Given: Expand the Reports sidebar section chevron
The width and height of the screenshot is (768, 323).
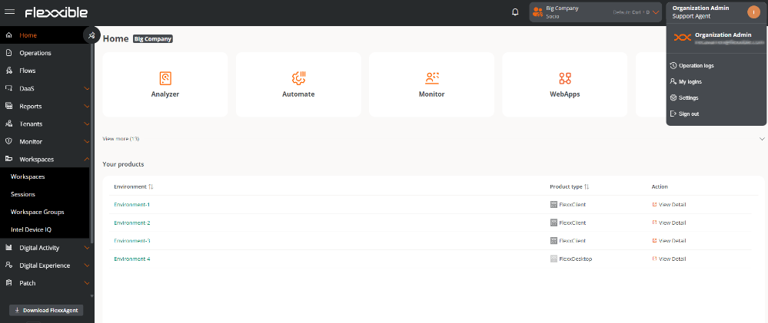Looking at the screenshot, I should (x=87, y=106).
